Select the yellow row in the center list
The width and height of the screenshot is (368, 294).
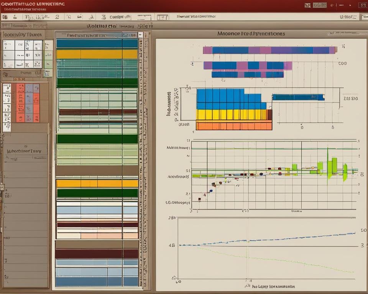pos(97,54)
